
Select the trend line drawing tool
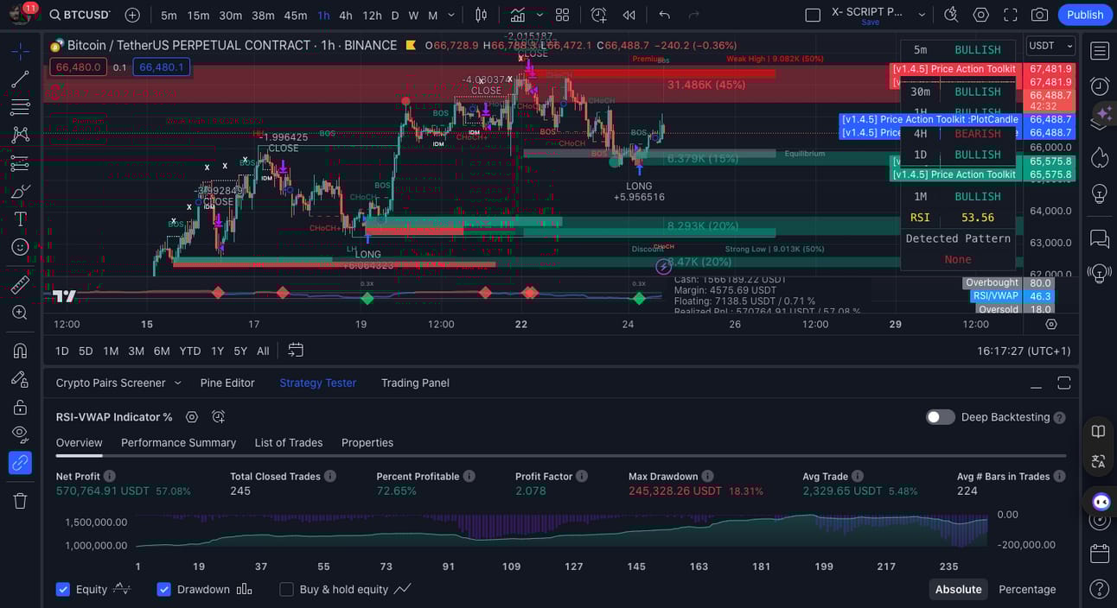tap(20, 79)
